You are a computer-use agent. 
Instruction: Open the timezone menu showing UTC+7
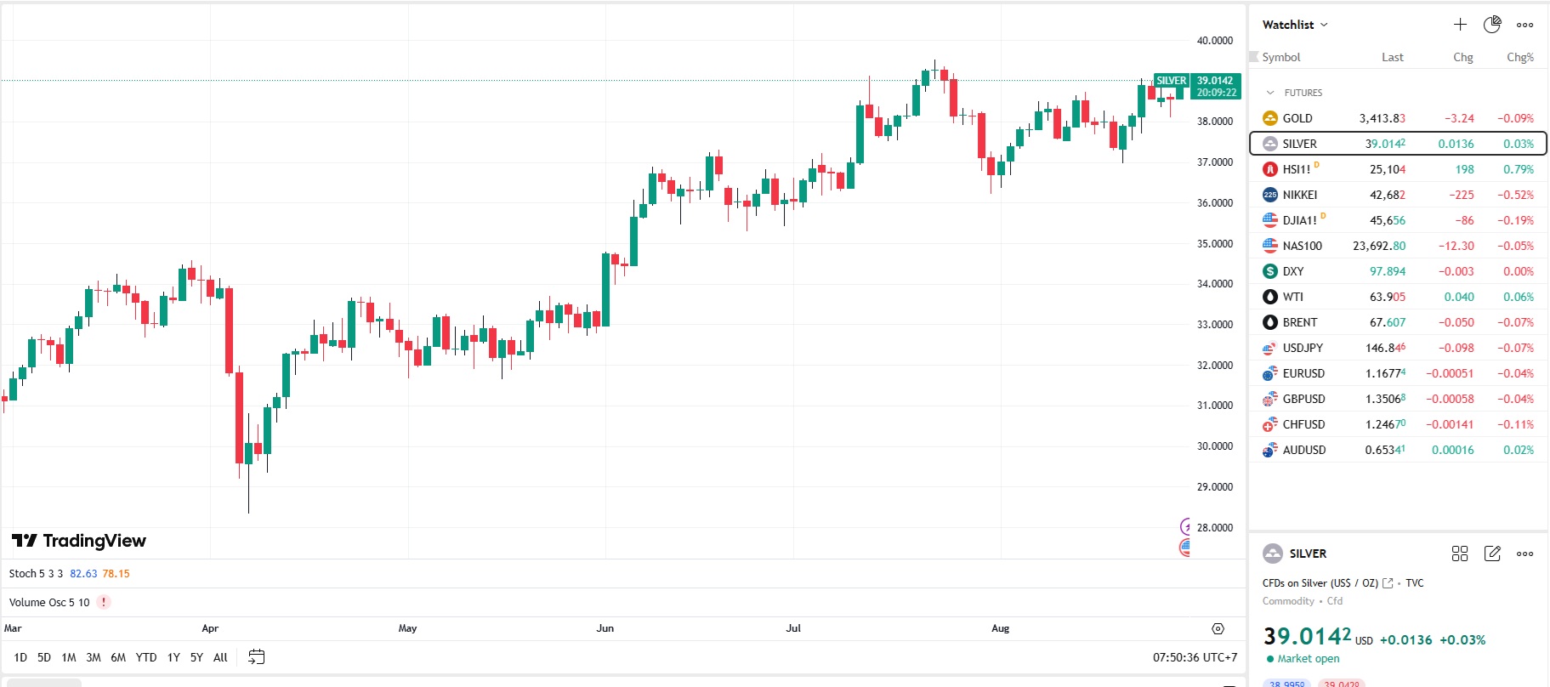[x=1195, y=657]
